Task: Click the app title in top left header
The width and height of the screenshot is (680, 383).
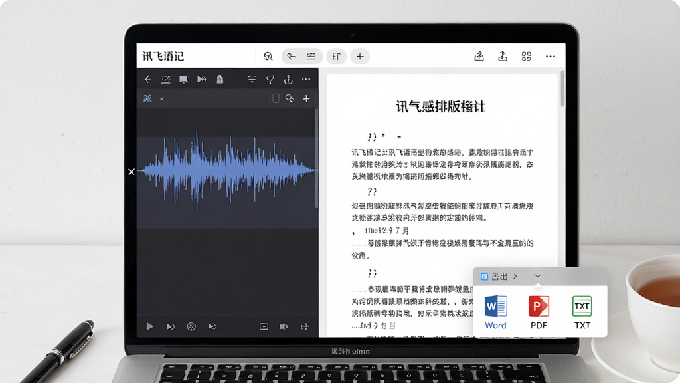Action: tap(163, 56)
